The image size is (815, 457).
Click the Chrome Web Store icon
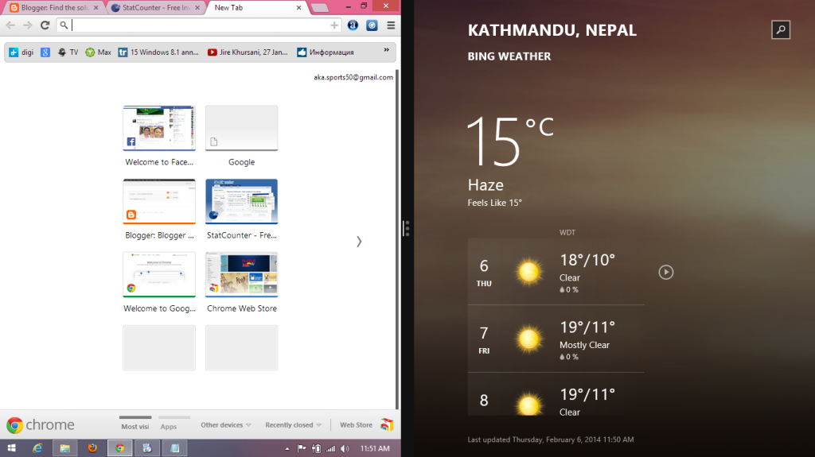(x=387, y=425)
